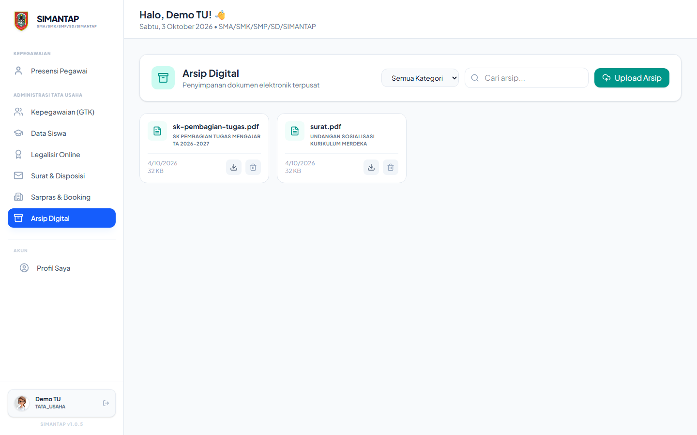Delete sk-pembagian-tugas.pdf with trash icon
Screen dimensions: 697x435
(253, 167)
